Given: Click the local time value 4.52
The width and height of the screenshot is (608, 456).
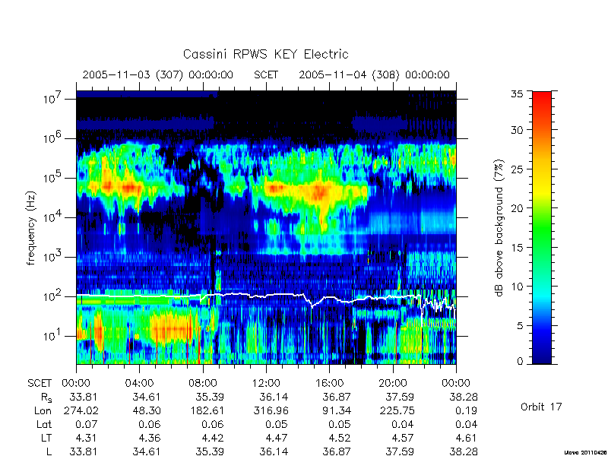Looking at the screenshot, I should pyautogui.click(x=340, y=438).
